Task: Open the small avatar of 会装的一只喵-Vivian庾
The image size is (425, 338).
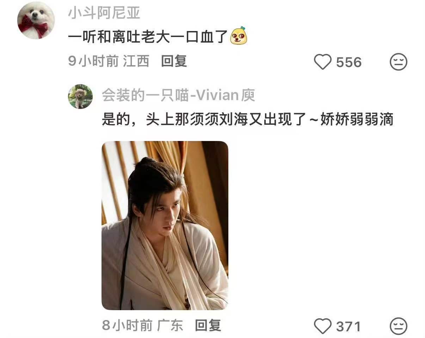Action: pyautogui.click(x=80, y=97)
